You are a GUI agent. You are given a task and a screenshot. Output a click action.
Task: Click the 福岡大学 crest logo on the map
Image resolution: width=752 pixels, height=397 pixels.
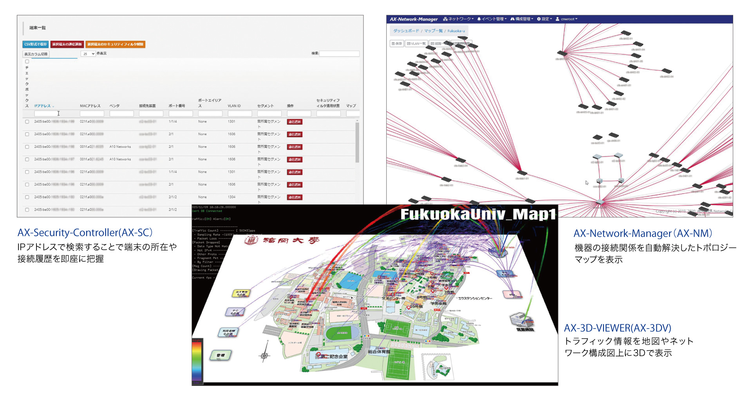tap(251, 240)
